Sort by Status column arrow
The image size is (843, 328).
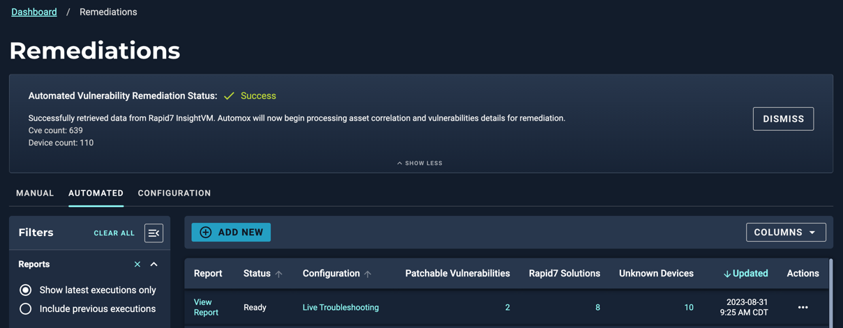[x=278, y=274]
